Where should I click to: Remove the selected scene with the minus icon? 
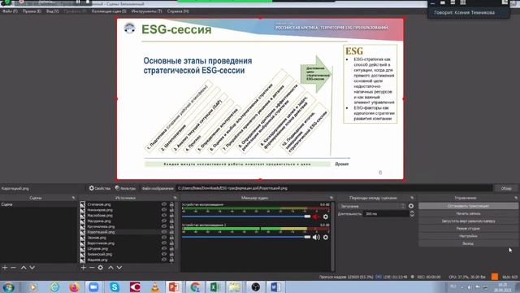point(13,268)
